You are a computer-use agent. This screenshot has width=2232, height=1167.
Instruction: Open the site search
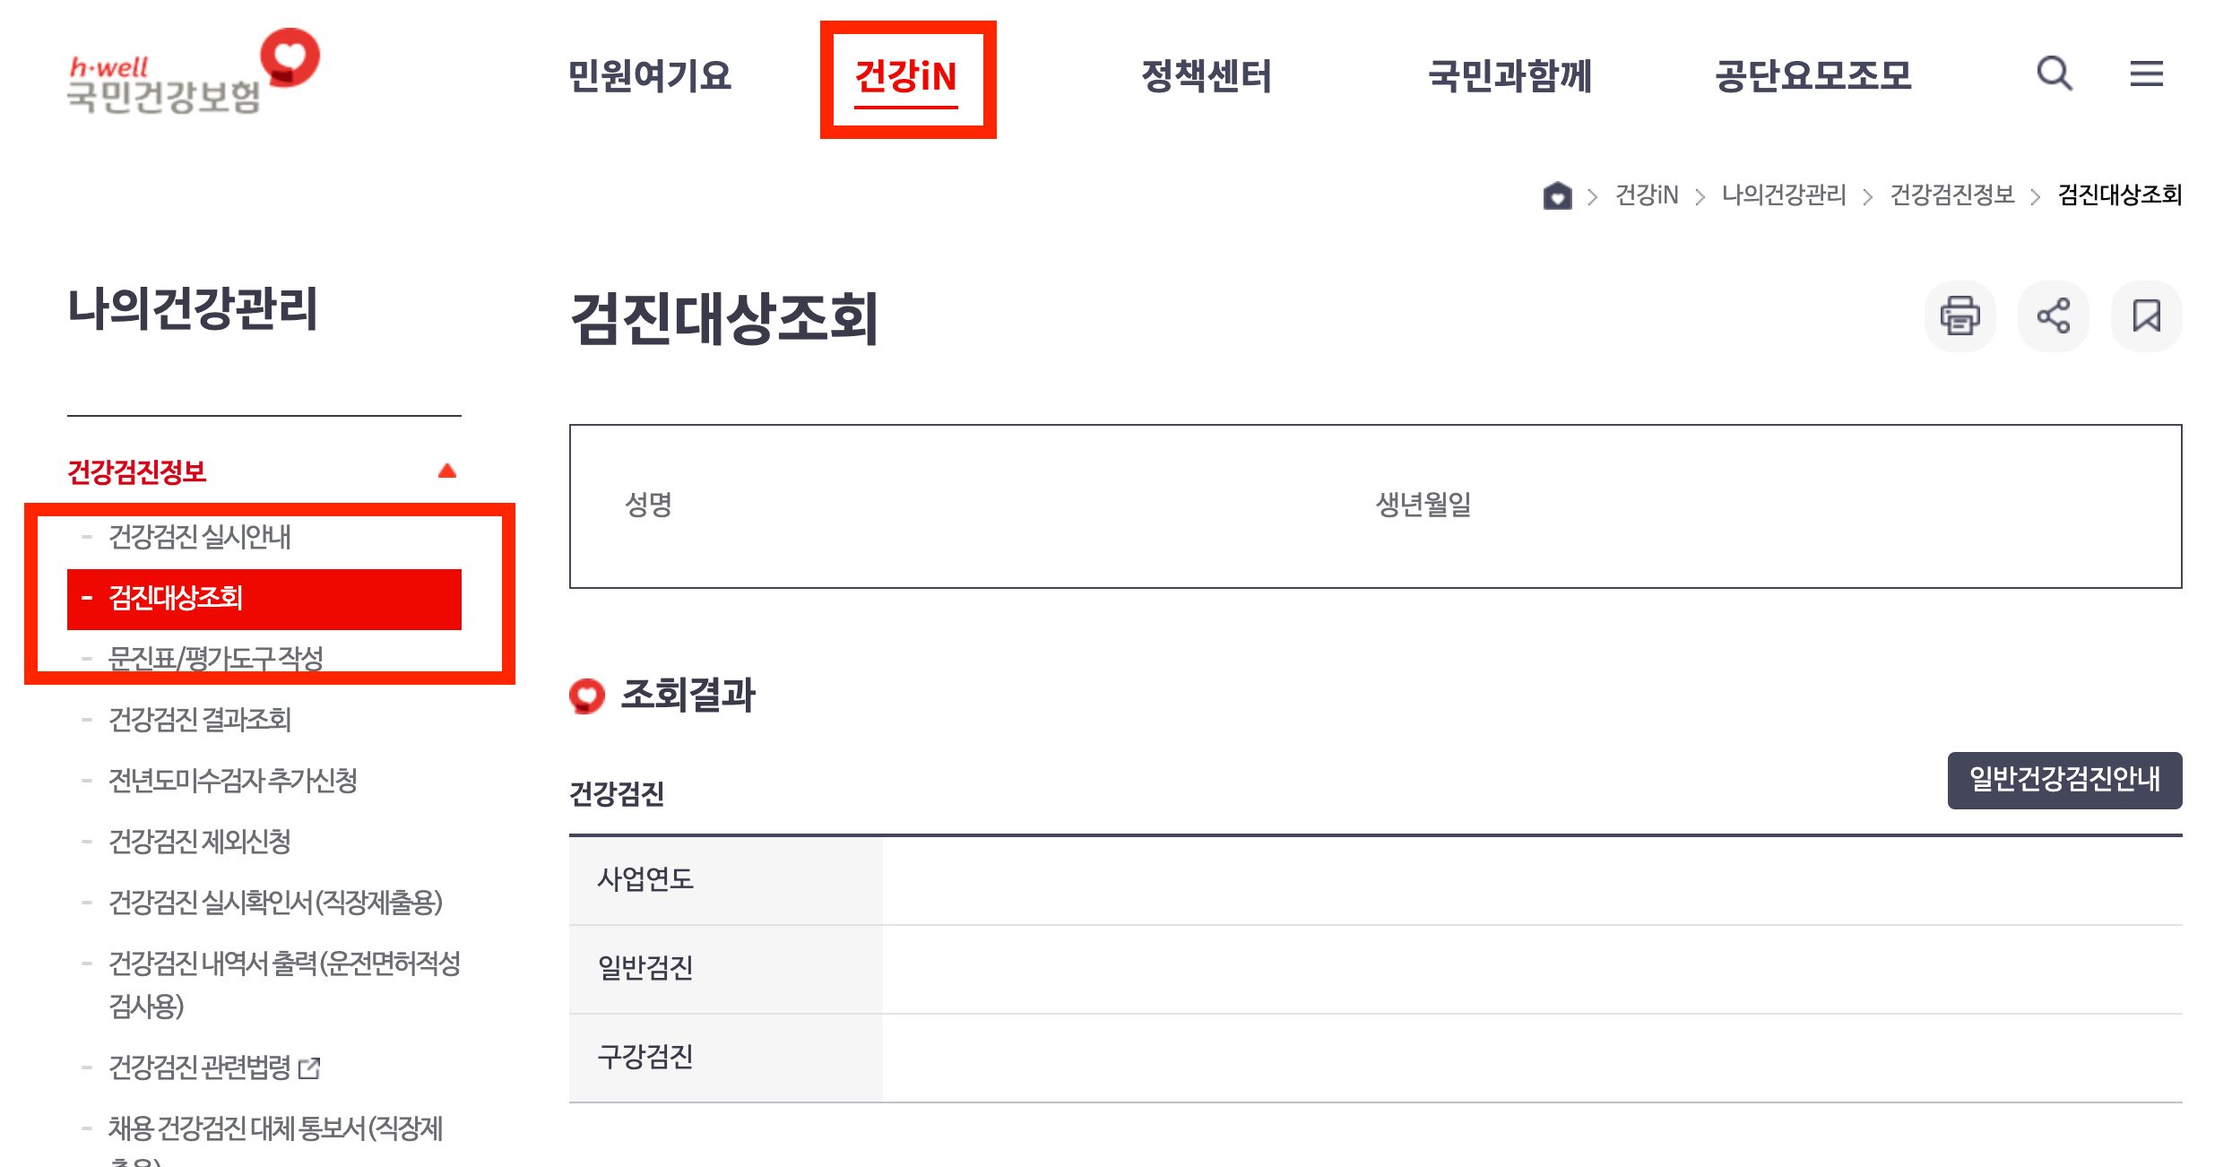pyautogui.click(x=2054, y=75)
